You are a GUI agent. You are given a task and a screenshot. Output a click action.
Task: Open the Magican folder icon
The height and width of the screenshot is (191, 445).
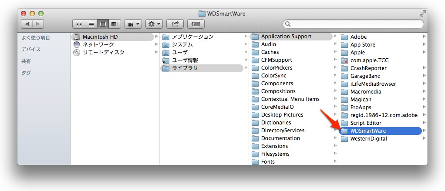coord(344,100)
